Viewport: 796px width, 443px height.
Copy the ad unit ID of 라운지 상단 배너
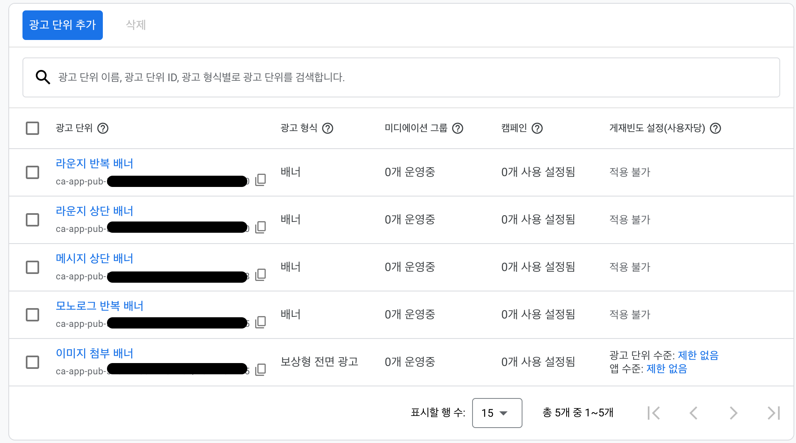pos(261,227)
